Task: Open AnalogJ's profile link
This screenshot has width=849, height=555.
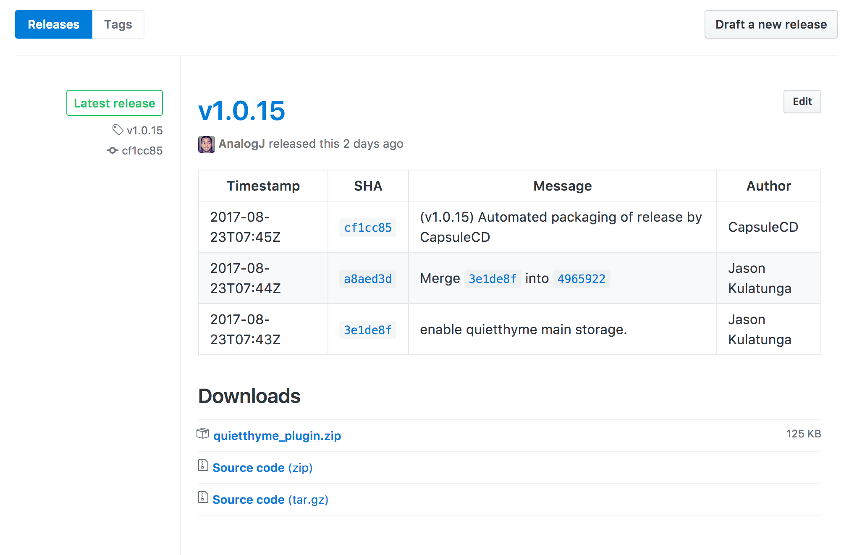Action: pos(241,144)
